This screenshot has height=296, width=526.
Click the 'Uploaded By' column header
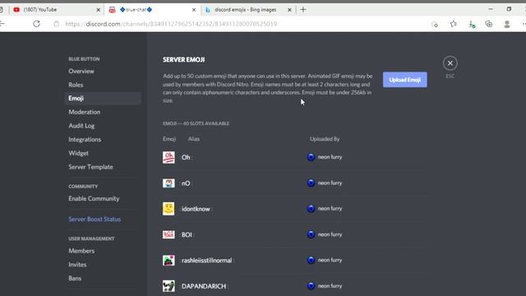point(325,139)
